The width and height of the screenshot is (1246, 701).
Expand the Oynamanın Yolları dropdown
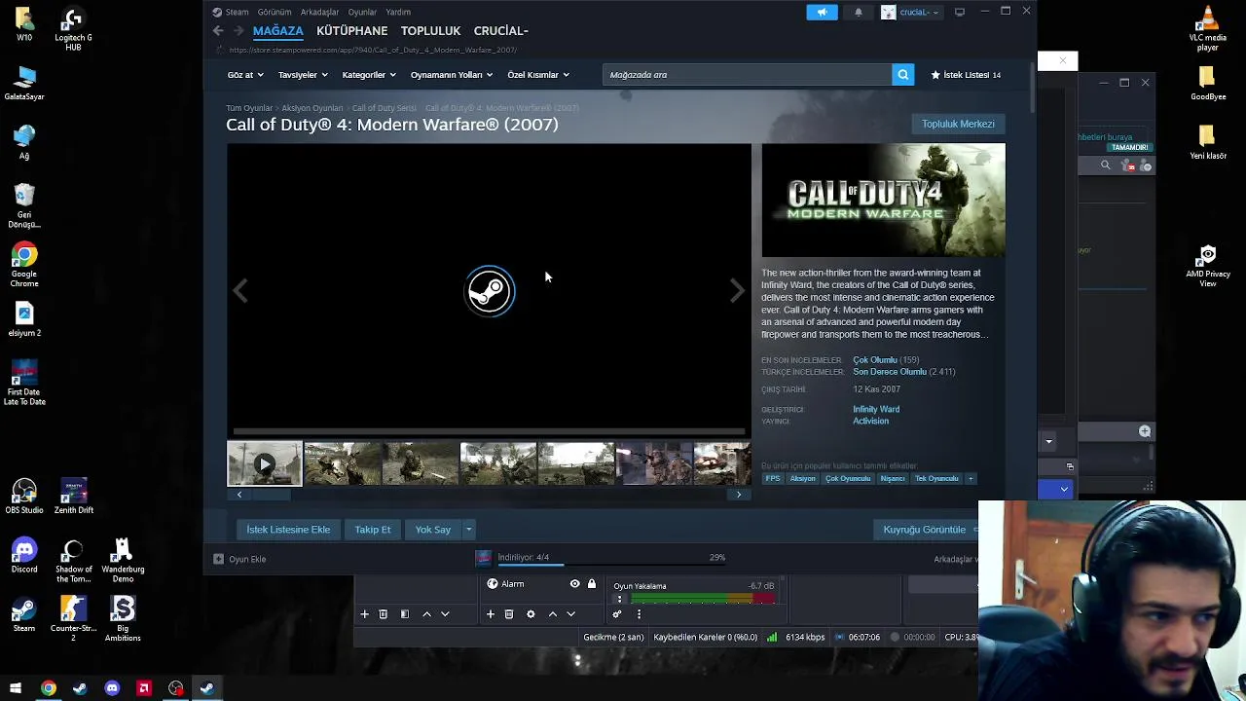[x=452, y=75]
